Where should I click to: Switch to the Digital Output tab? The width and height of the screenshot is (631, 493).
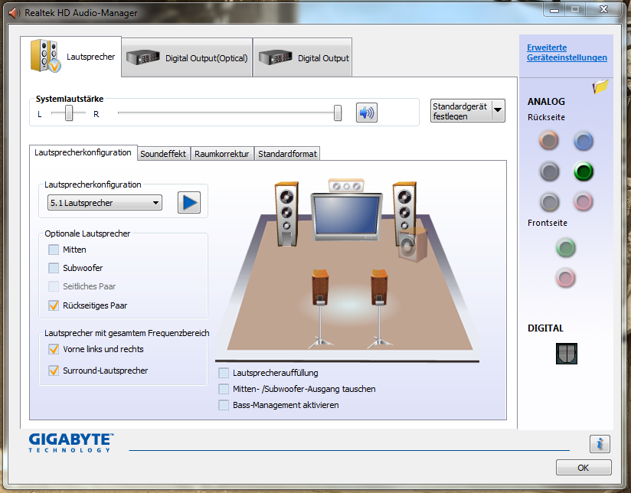[303, 58]
